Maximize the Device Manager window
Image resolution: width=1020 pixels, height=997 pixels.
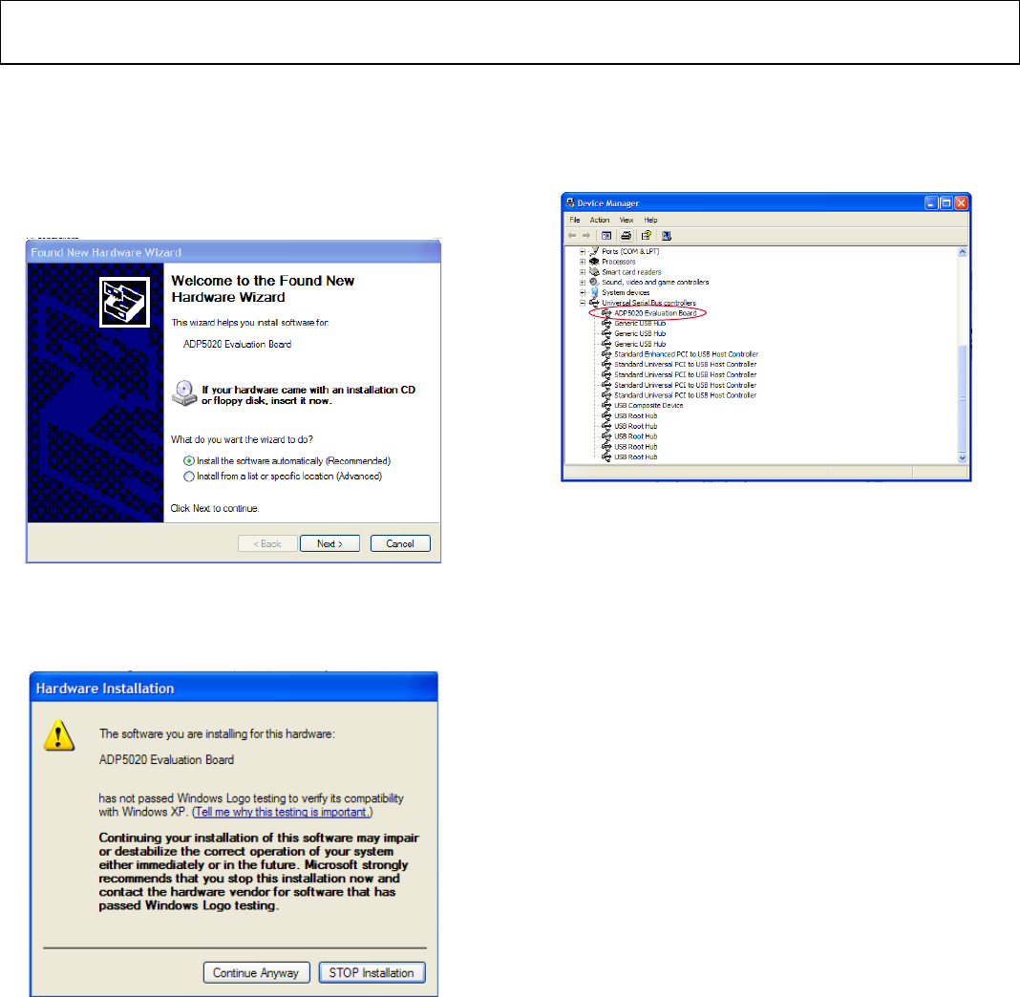pyautogui.click(x=946, y=202)
